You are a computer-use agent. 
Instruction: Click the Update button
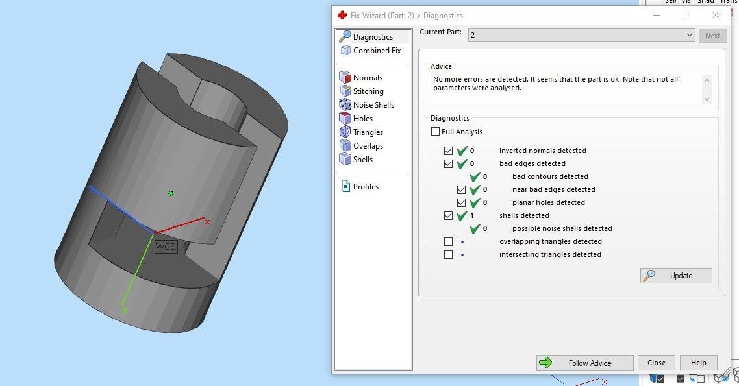tap(676, 275)
